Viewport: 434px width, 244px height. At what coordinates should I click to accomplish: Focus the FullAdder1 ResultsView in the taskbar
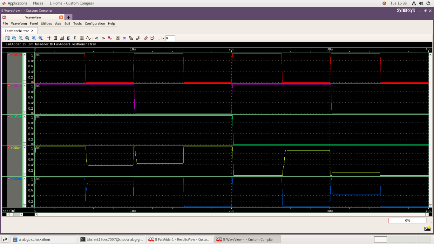click(x=180, y=239)
